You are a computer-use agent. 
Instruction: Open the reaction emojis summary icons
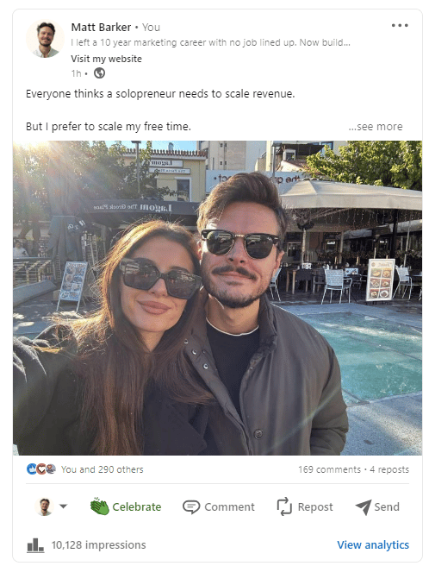[41, 469]
